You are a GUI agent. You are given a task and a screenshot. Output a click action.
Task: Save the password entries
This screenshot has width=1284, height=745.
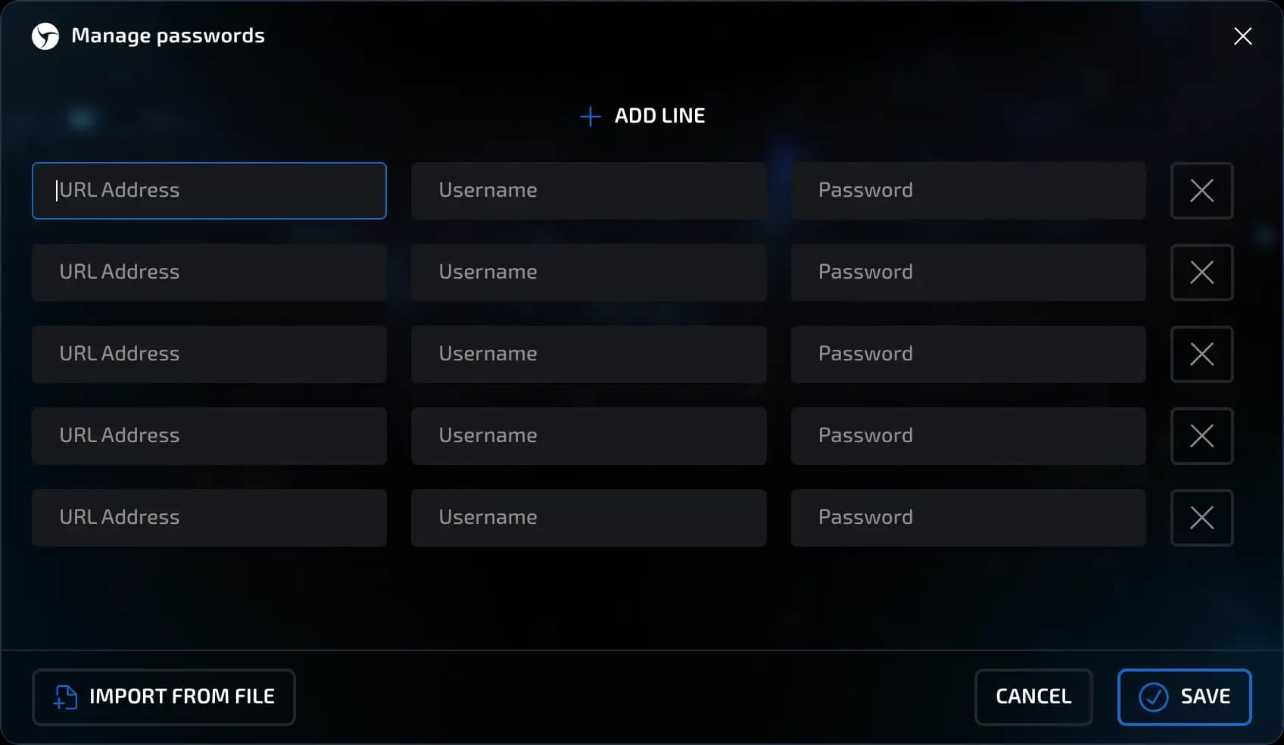(x=1185, y=697)
